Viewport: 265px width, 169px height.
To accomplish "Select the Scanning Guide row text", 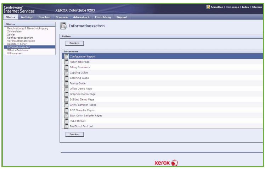I will tap(79, 78).
